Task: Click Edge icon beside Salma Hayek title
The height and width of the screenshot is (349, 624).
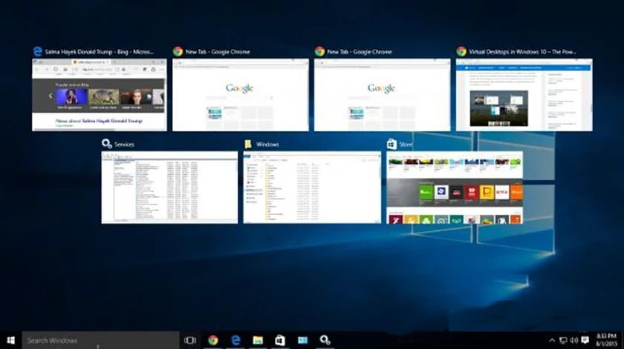Action: point(37,52)
